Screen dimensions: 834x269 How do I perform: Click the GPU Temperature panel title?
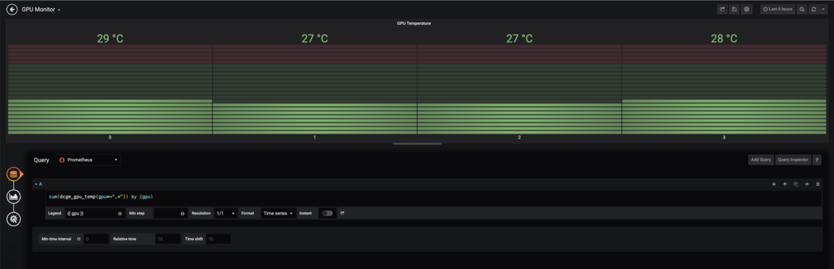414,23
